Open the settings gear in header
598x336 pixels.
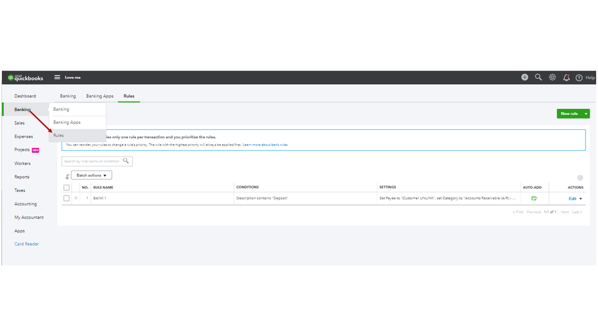click(553, 77)
